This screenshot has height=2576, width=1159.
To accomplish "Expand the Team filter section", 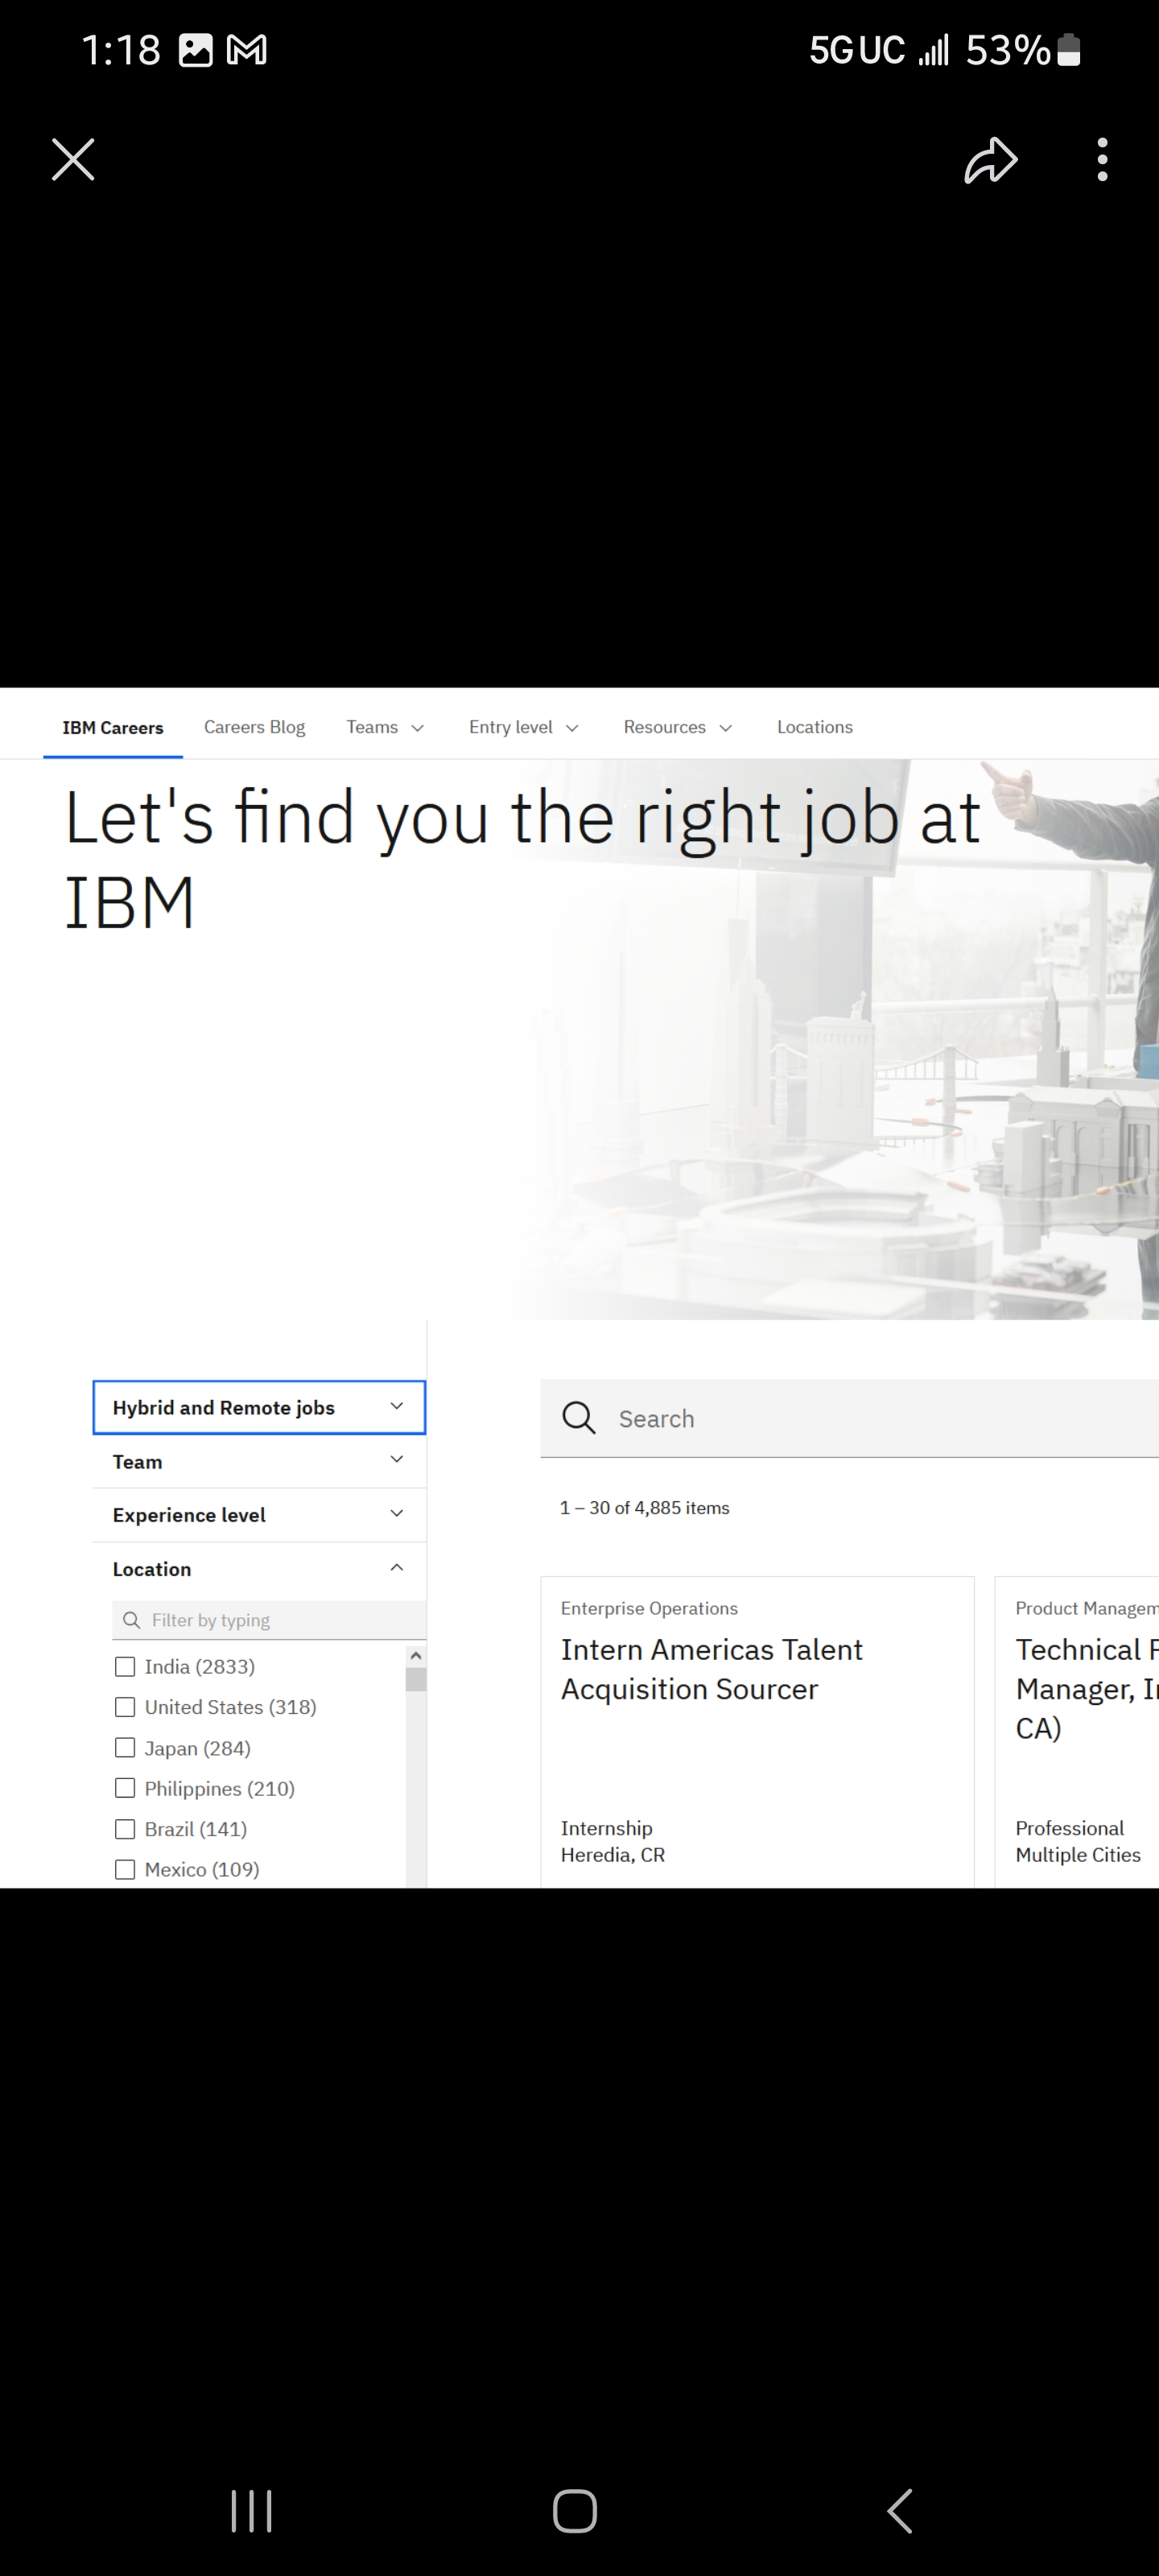I will 259,1461.
